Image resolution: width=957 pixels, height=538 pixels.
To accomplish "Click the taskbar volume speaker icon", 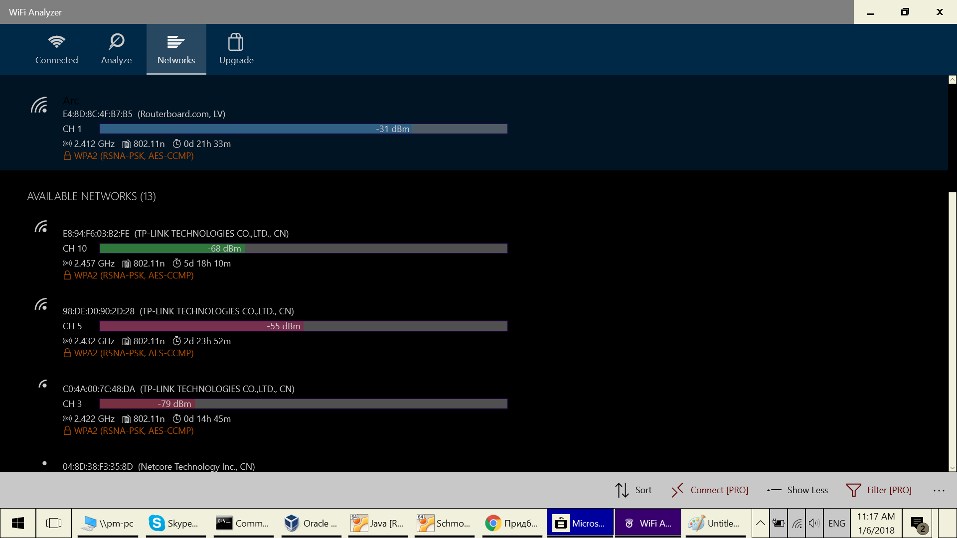I will pos(814,523).
